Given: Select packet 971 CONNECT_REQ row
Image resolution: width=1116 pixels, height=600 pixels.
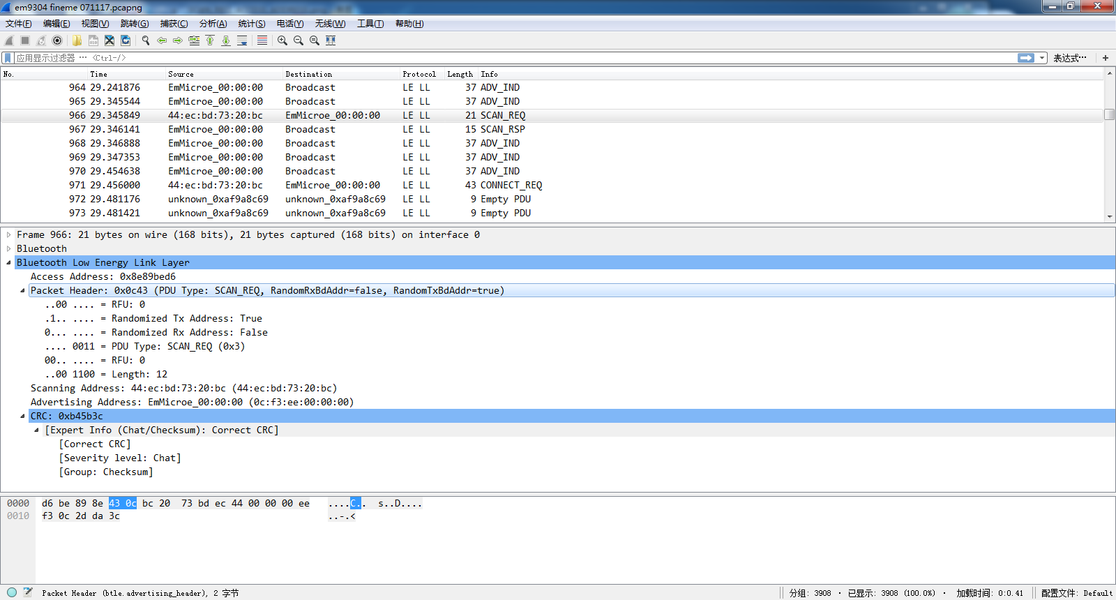Looking at the screenshot, I should tap(552, 186).
